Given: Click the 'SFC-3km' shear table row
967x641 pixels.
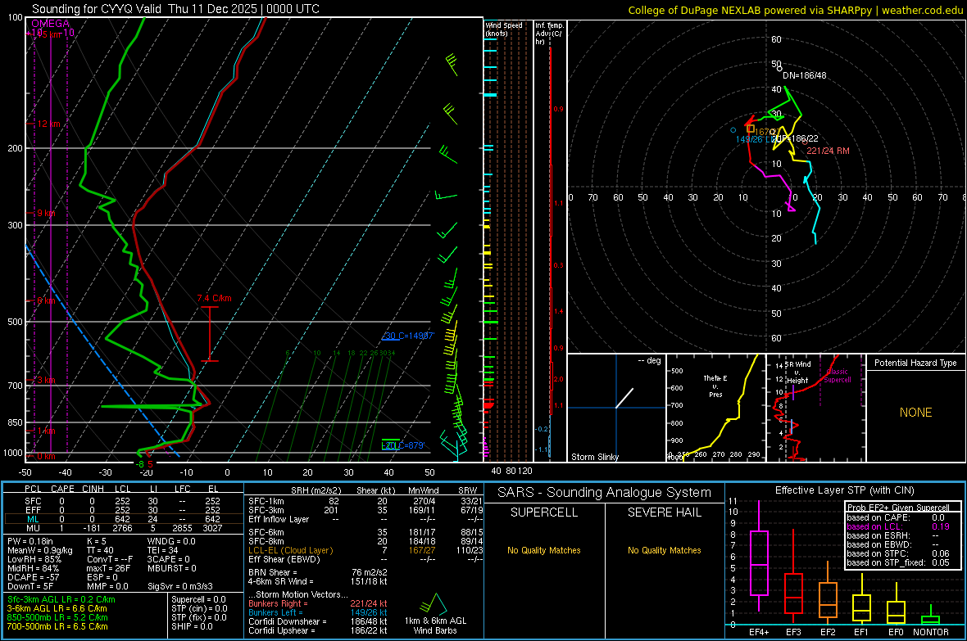Looking at the screenshot, I should click(x=365, y=510).
